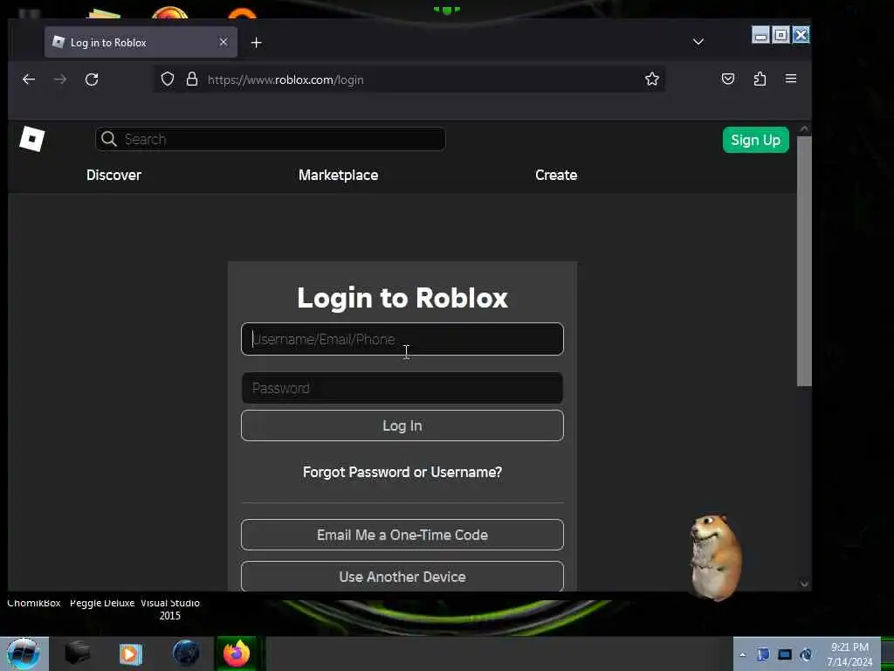The height and width of the screenshot is (671, 894).
Task: Click the round icon beside the tray clock
Action: point(806,654)
